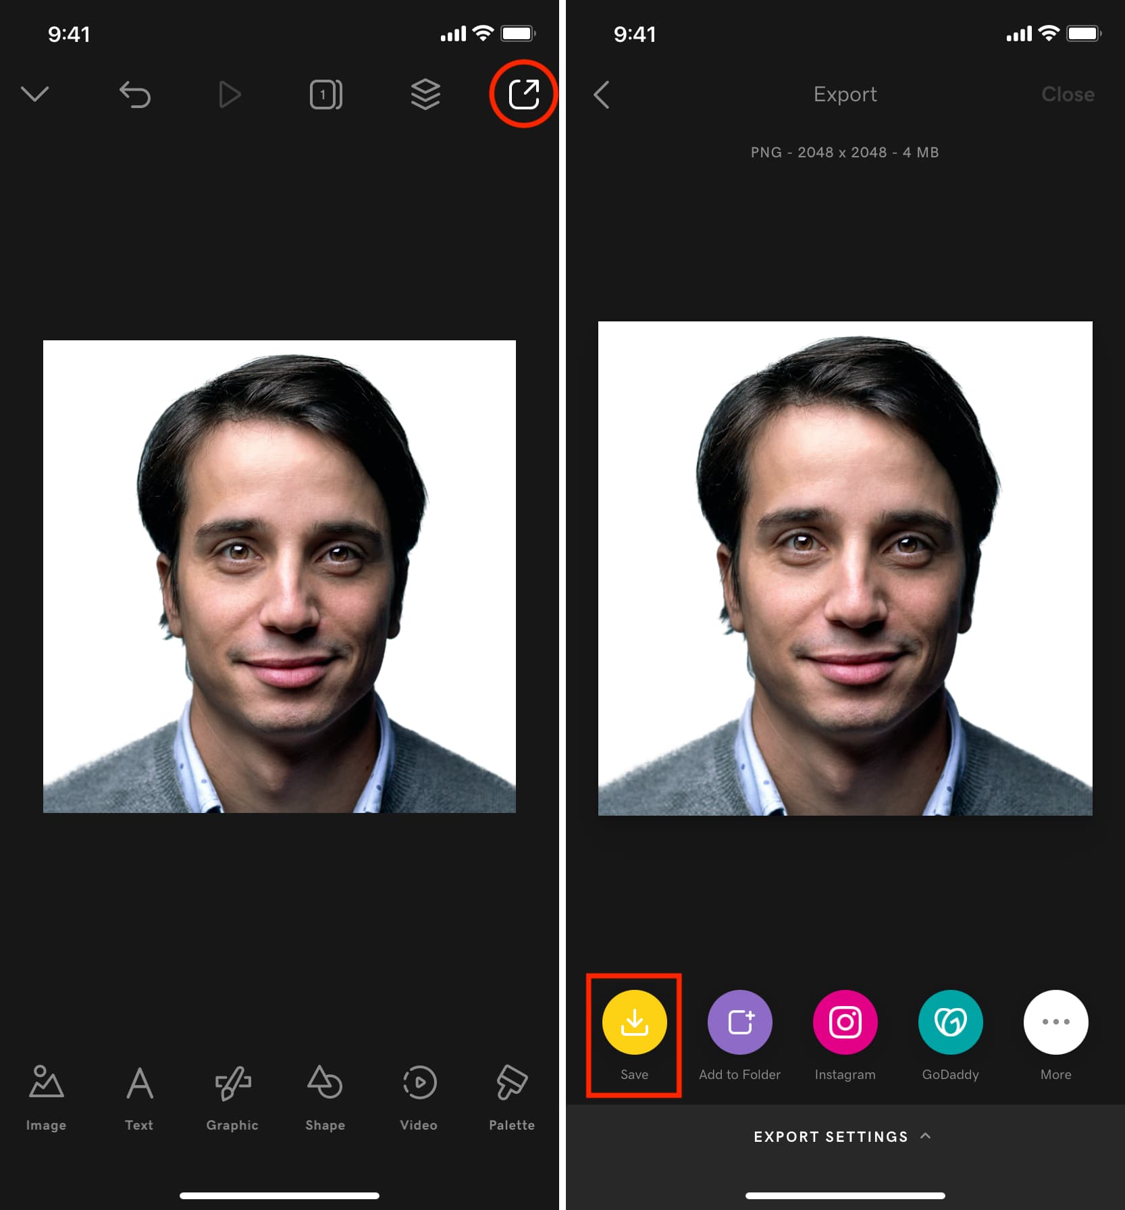Open the Video tool
This screenshot has height=1210, width=1125.
point(419,1098)
